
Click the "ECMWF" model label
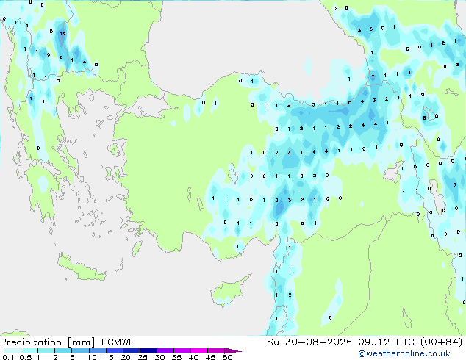point(118,342)
